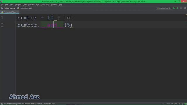Click the Debug bug icon
The height and width of the screenshot is (105, 187).
(177, 8)
